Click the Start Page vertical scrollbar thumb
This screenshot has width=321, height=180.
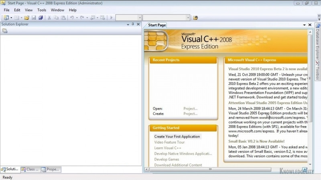coord(310,78)
